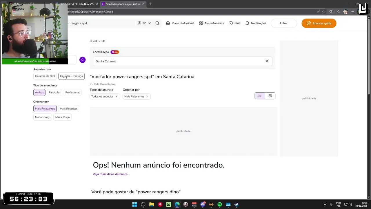Open Notificações from the top bar
The image size is (371, 209).
point(256,23)
